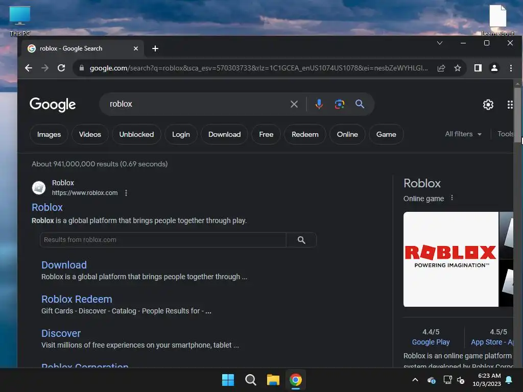The image size is (523, 392).
Task: Open the clock showing 6:23 AM
Action: [487, 380]
